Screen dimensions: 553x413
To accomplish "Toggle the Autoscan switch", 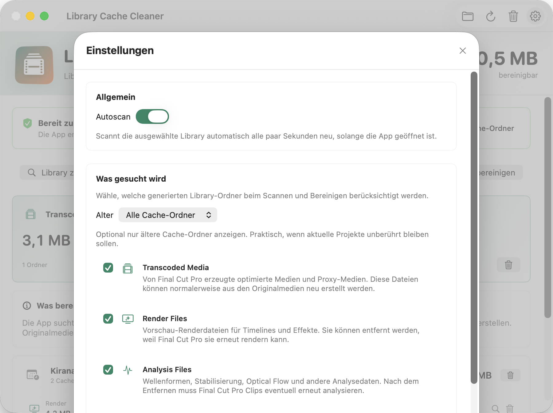I will coord(152,117).
